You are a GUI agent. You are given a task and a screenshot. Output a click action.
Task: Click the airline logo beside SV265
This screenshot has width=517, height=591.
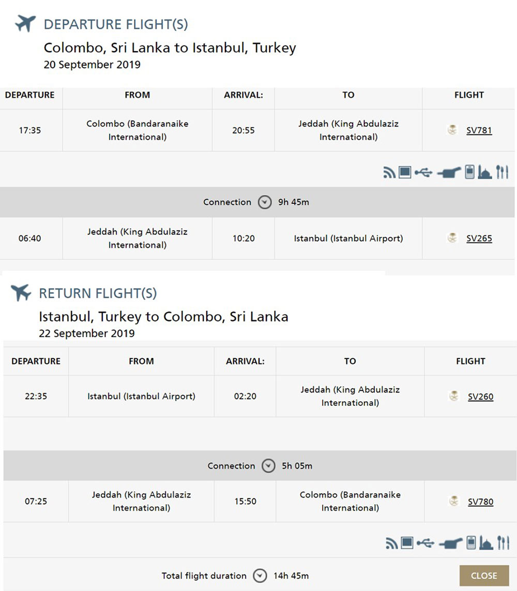[x=452, y=238]
